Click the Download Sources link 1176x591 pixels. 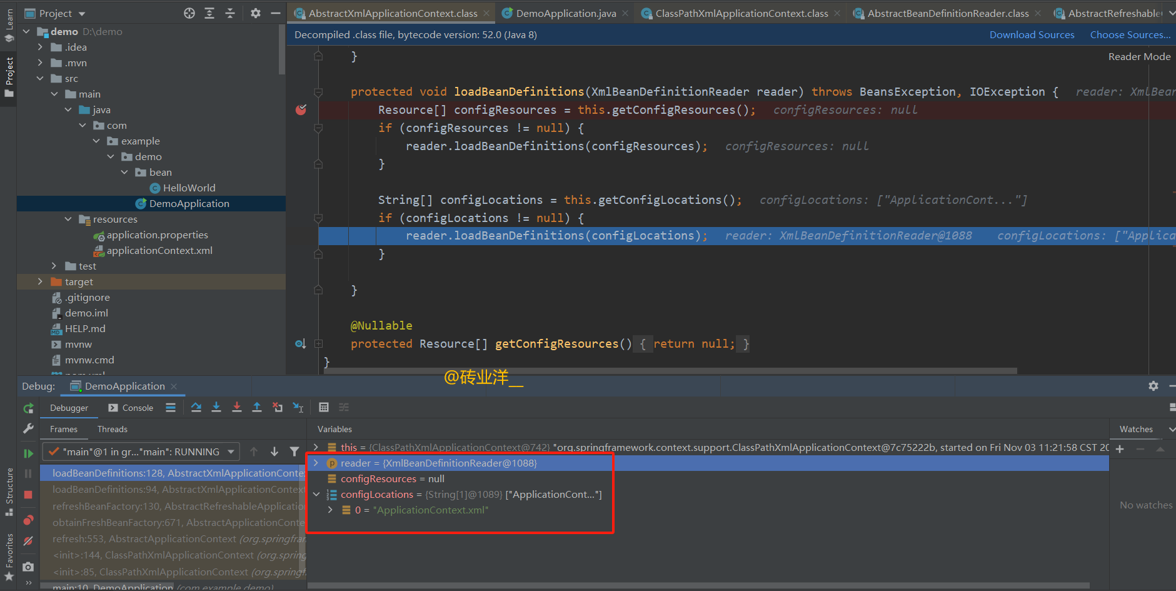pos(1032,35)
